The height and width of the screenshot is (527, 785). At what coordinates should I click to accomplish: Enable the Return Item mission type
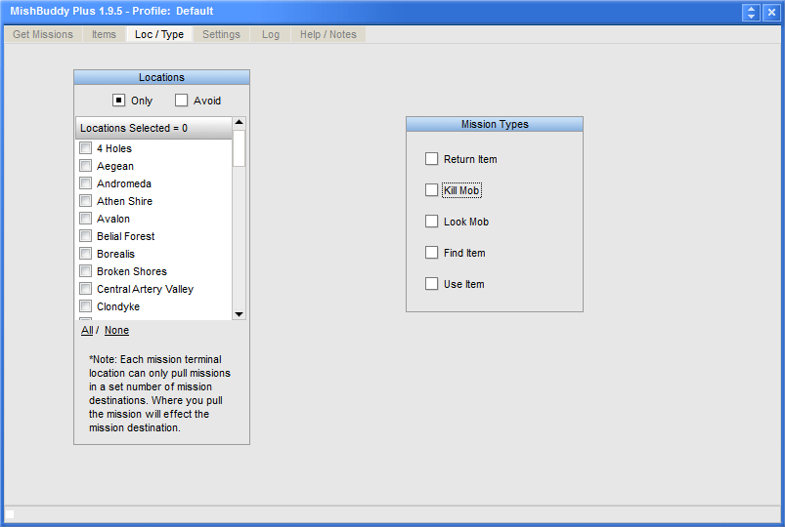click(432, 159)
